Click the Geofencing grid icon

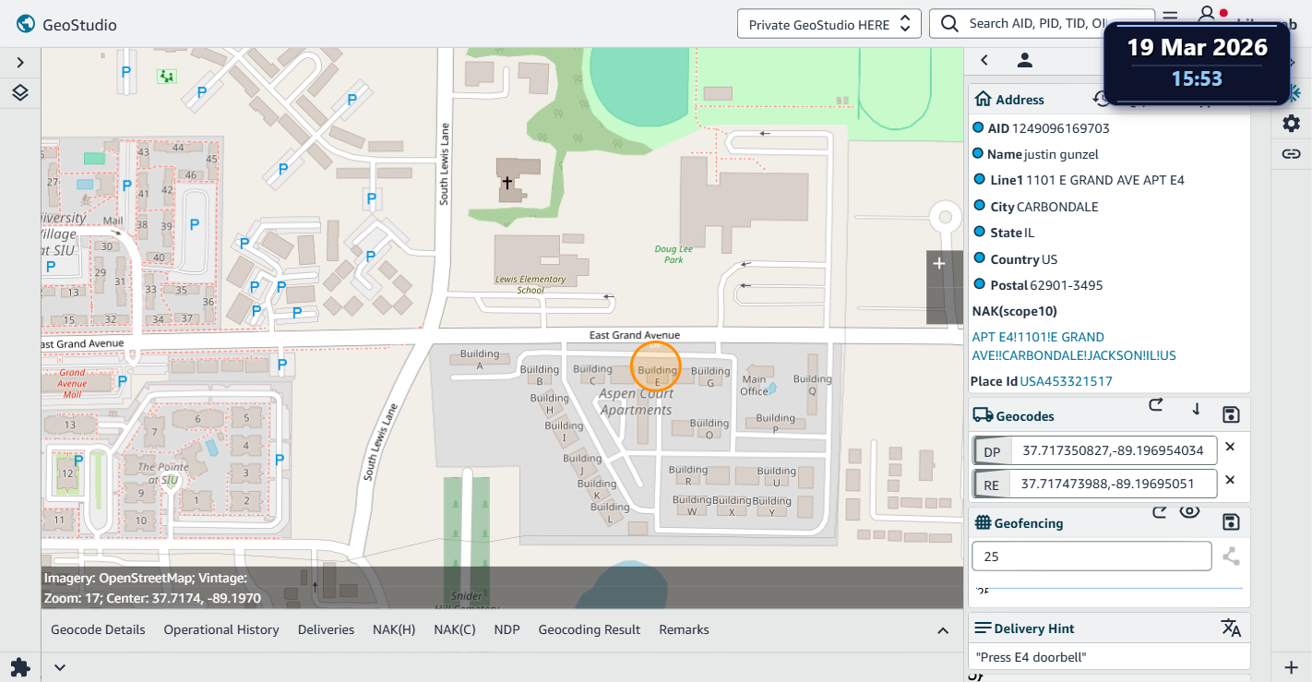pyautogui.click(x=983, y=523)
